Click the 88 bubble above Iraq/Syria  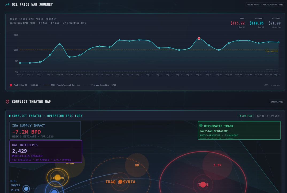coord(137,165)
